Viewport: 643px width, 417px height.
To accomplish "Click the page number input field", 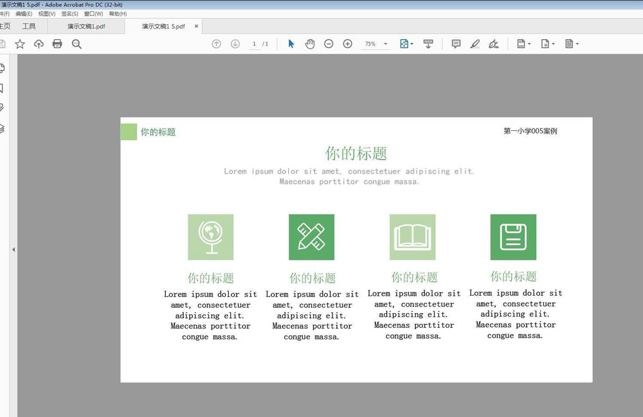I will pos(255,44).
